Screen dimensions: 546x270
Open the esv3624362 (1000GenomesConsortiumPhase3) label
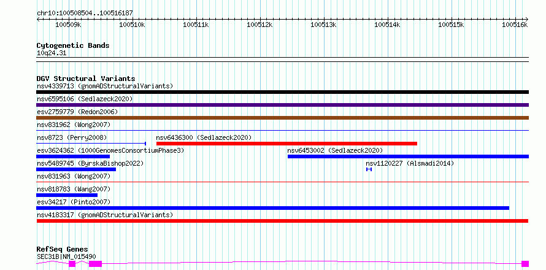[110, 150]
